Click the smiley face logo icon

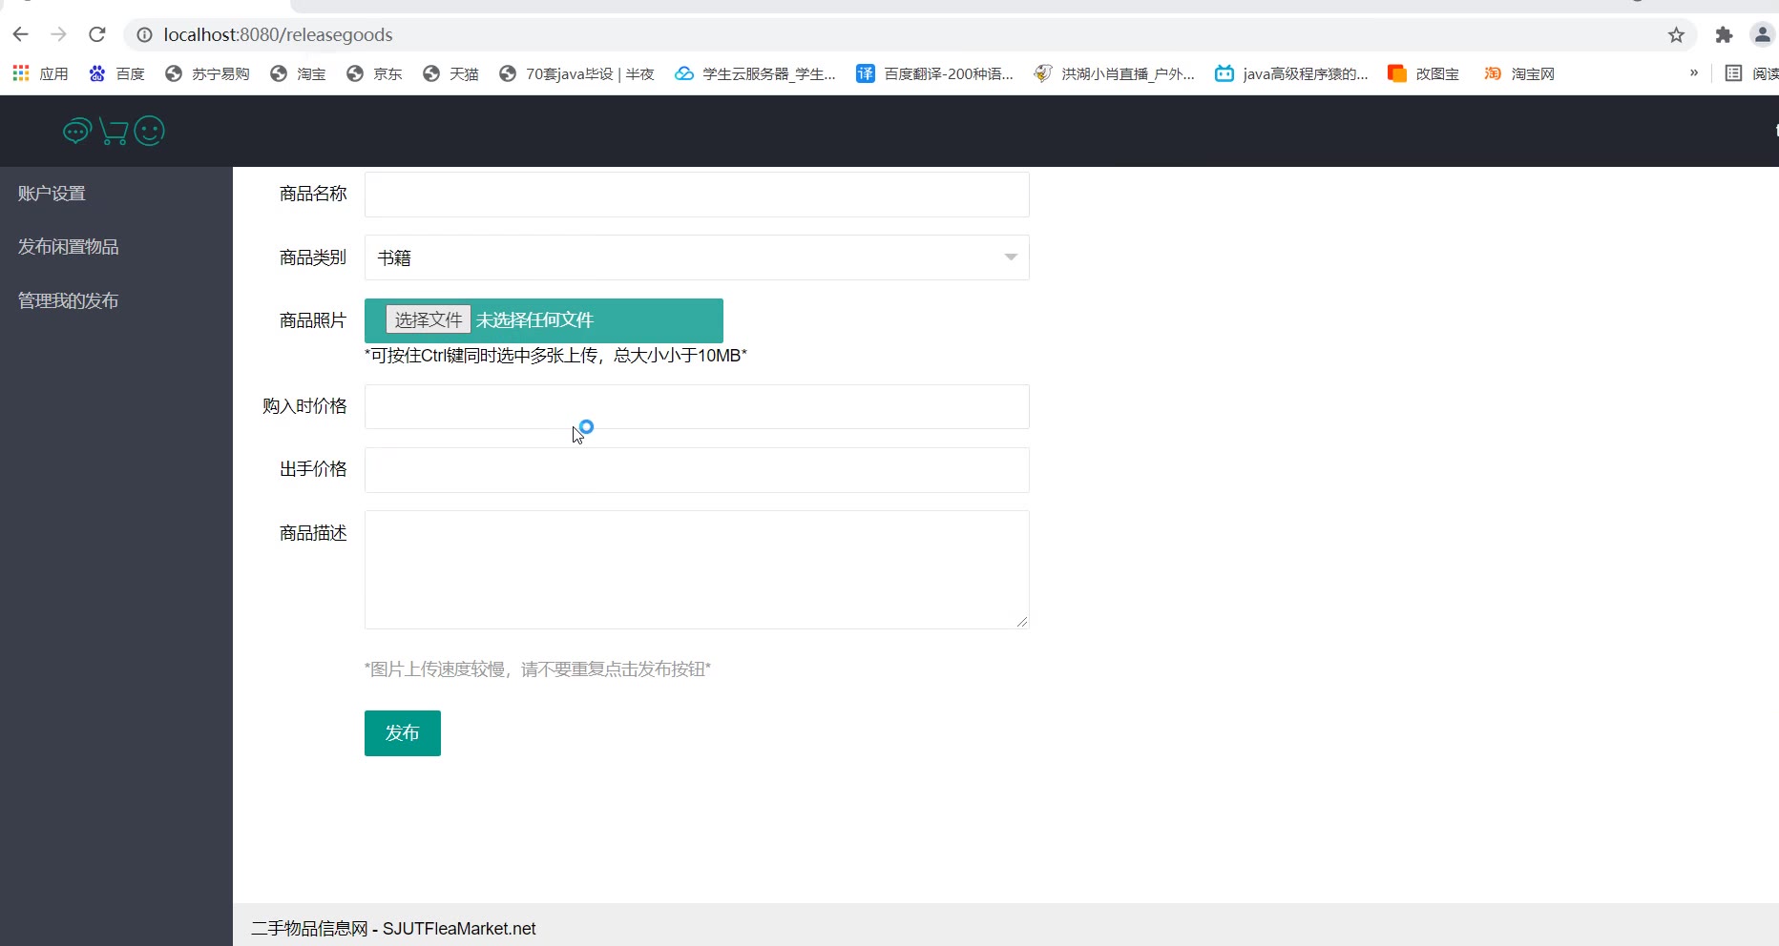149,131
